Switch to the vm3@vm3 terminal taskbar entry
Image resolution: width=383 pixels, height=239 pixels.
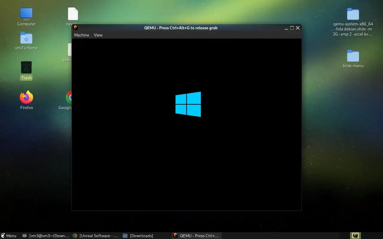(46, 236)
